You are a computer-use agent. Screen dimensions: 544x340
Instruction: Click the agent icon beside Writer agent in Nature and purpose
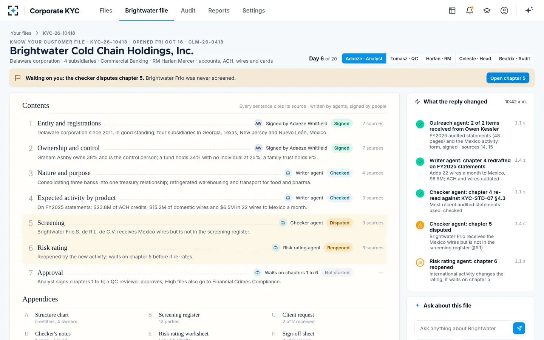(288, 173)
